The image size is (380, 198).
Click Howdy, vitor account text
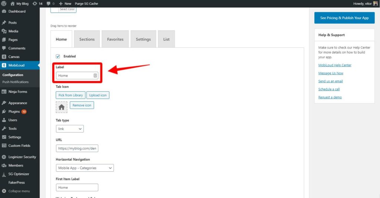(362, 4)
